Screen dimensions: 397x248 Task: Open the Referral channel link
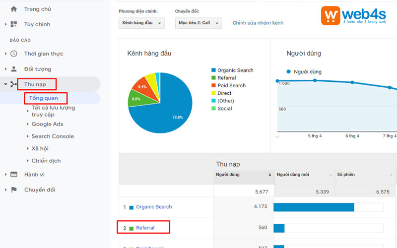coord(145,228)
